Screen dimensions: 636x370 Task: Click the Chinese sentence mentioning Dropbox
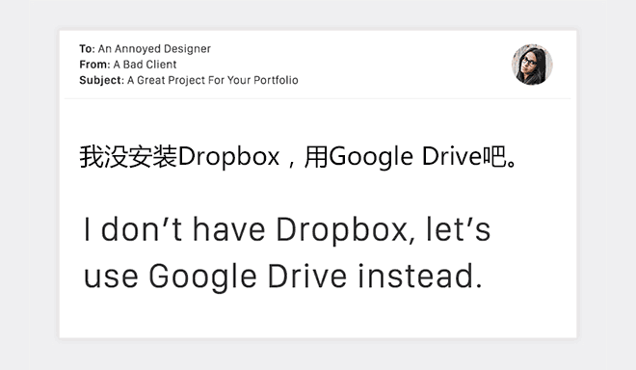pos(298,157)
